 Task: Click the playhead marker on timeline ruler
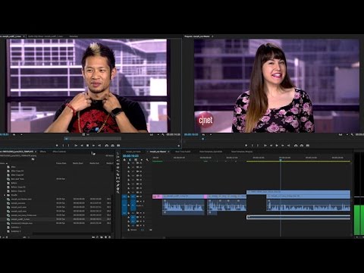[281, 160]
